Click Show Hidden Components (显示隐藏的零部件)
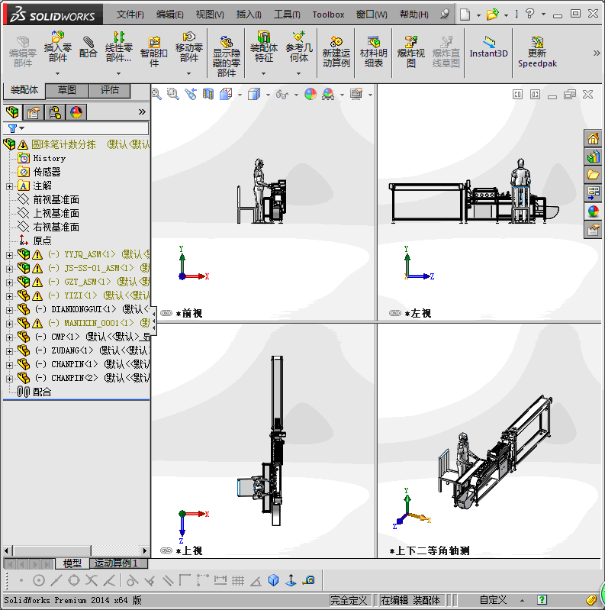 click(227, 56)
